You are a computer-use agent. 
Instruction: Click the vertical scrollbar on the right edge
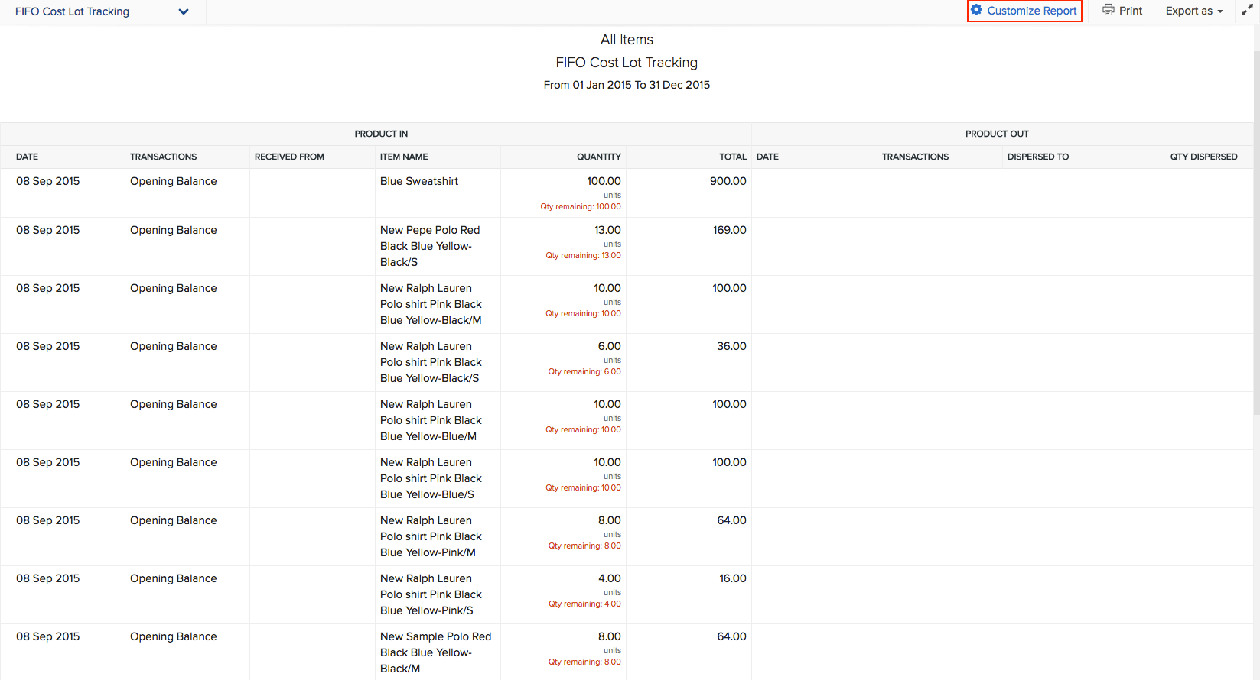click(1255, 229)
